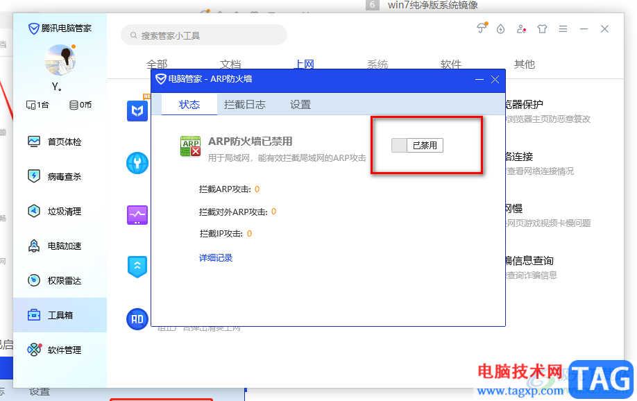Click the 腾讯电脑管家 logo
Viewport: 637px width, 401px height.
click(x=60, y=28)
